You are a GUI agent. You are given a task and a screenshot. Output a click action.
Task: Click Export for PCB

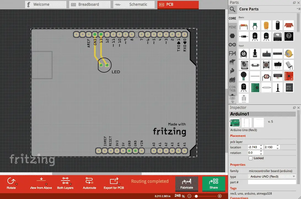(114, 183)
